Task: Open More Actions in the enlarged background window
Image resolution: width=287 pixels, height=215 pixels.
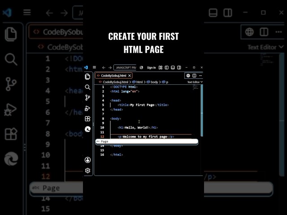Action: (x=278, y=32)
